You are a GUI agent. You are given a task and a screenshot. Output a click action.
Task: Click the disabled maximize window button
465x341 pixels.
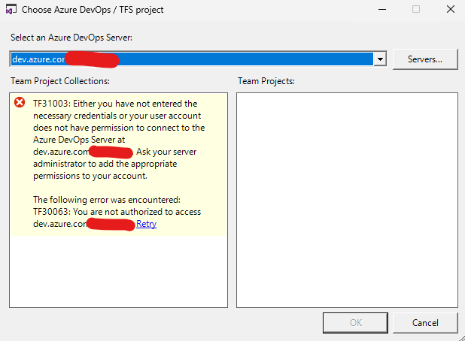pyautogui.click(x=416, y=10)
